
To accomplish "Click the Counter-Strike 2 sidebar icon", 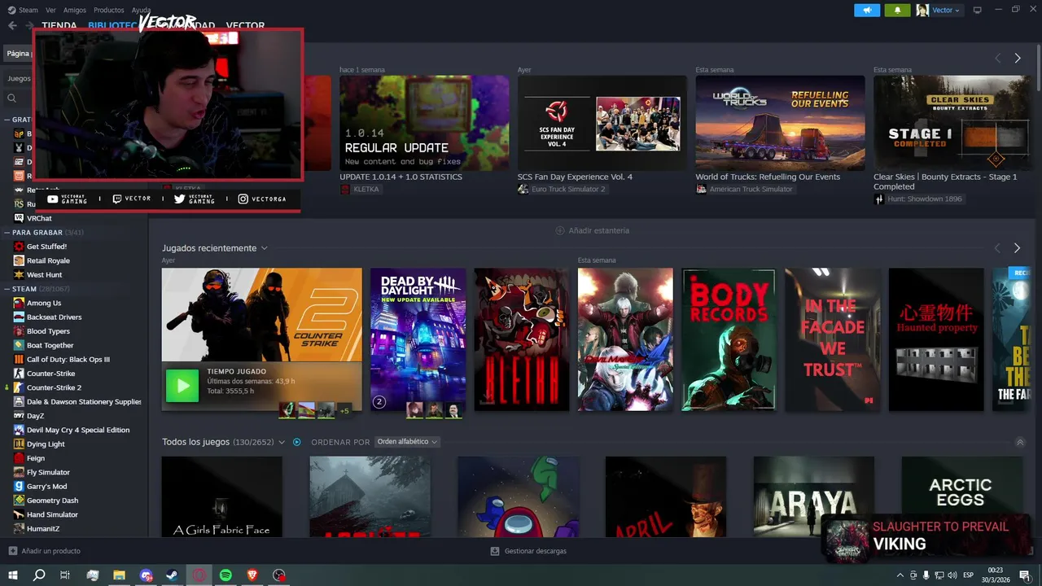I will [19, 387].
